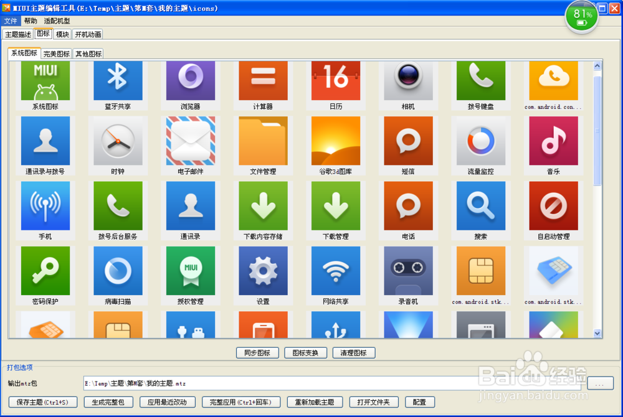The width and height of the screenshot is (623, 417).
Task: Click the 病毒扫描 scan icon
Action: [x=118, y=271]
